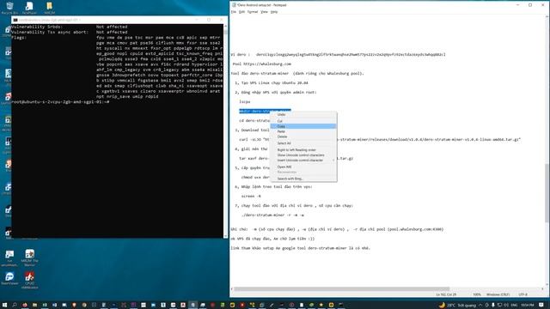Minimize the Notepad window

(x=517, y=5)
